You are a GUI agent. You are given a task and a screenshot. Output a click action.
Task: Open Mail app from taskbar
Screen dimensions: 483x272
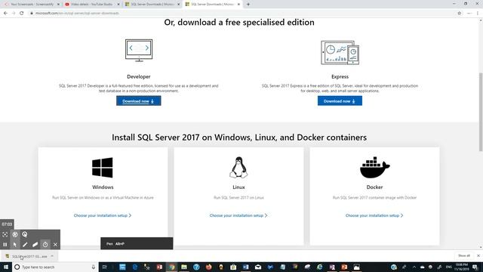[258, 267]
